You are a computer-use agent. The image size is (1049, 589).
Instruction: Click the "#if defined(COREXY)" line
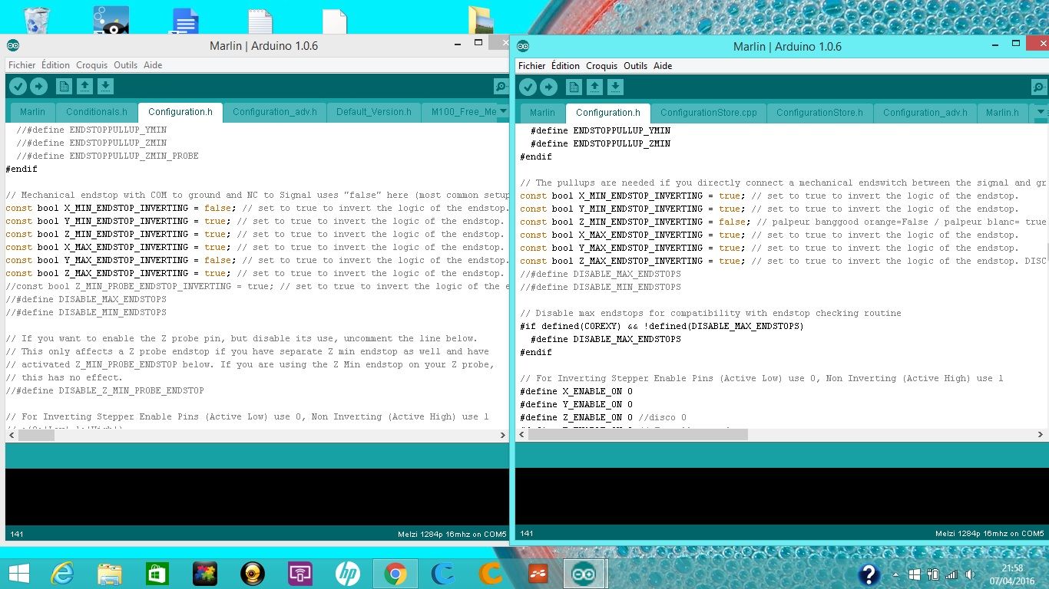662,326
